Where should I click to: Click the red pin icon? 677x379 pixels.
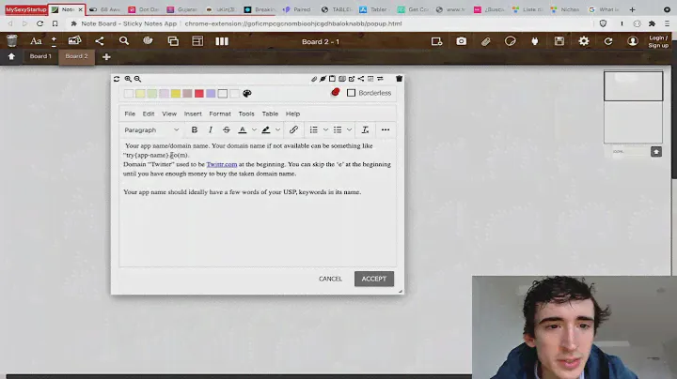click(335, 93)
